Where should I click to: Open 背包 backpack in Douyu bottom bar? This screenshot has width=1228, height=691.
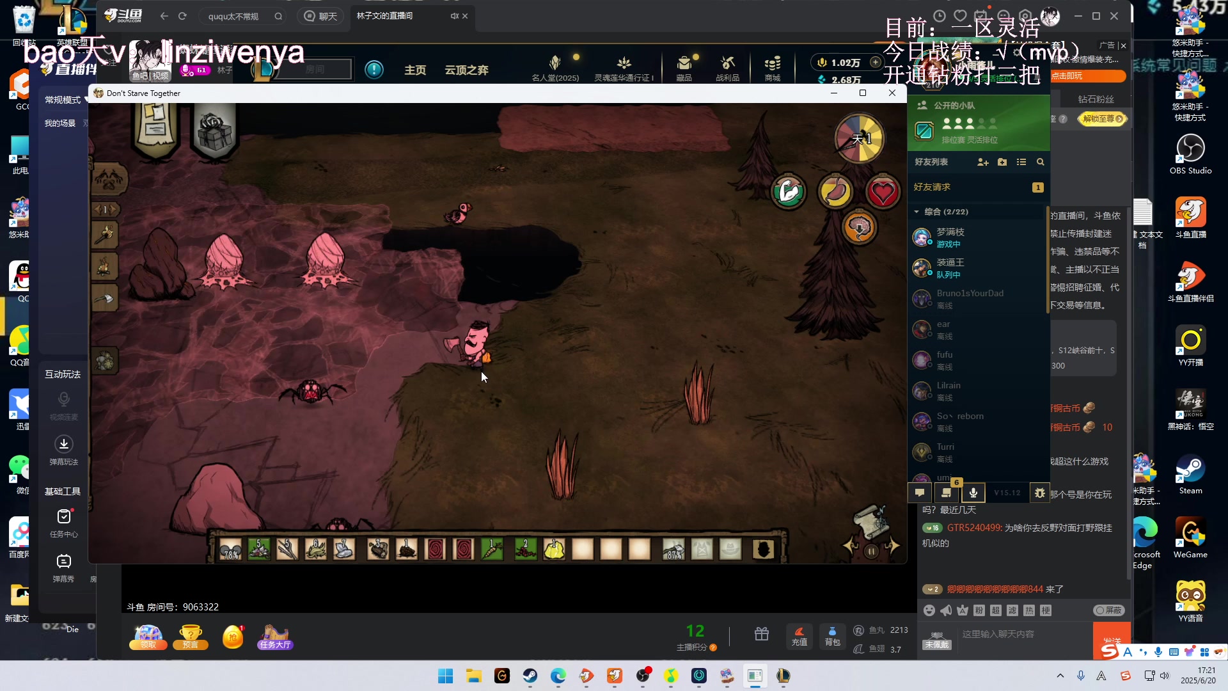pos(832,636)
